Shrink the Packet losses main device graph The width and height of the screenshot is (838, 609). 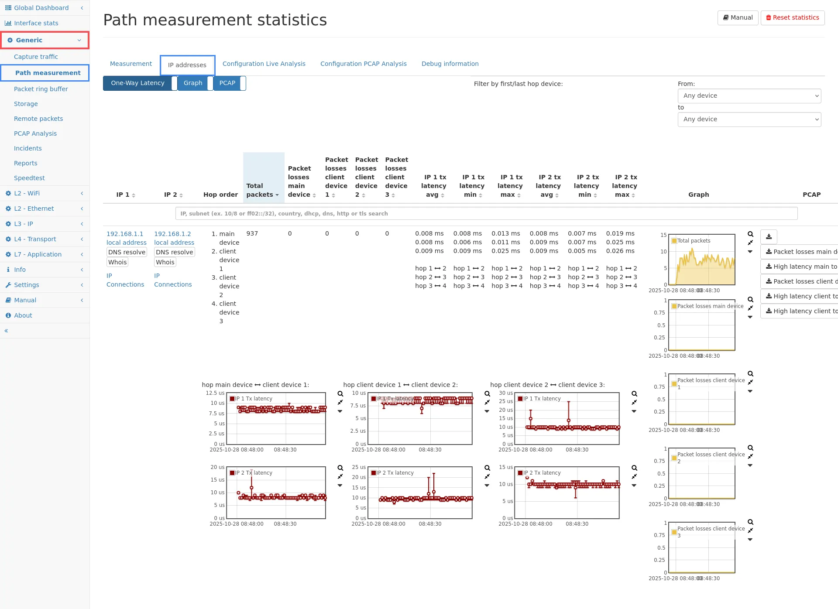(750, 308)
